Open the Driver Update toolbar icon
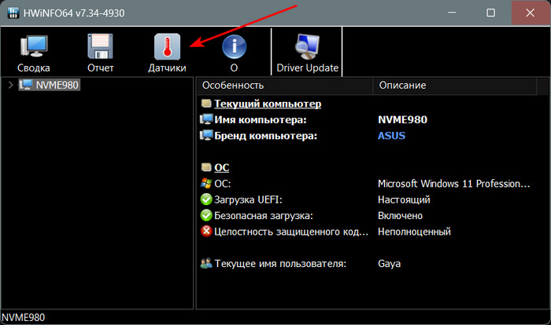551x325 pixels. pos(308,46)
